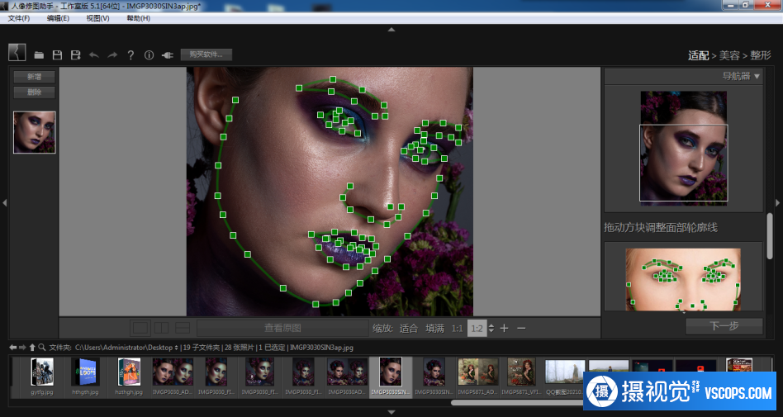Go to the 整形 stage

[761, 55]
